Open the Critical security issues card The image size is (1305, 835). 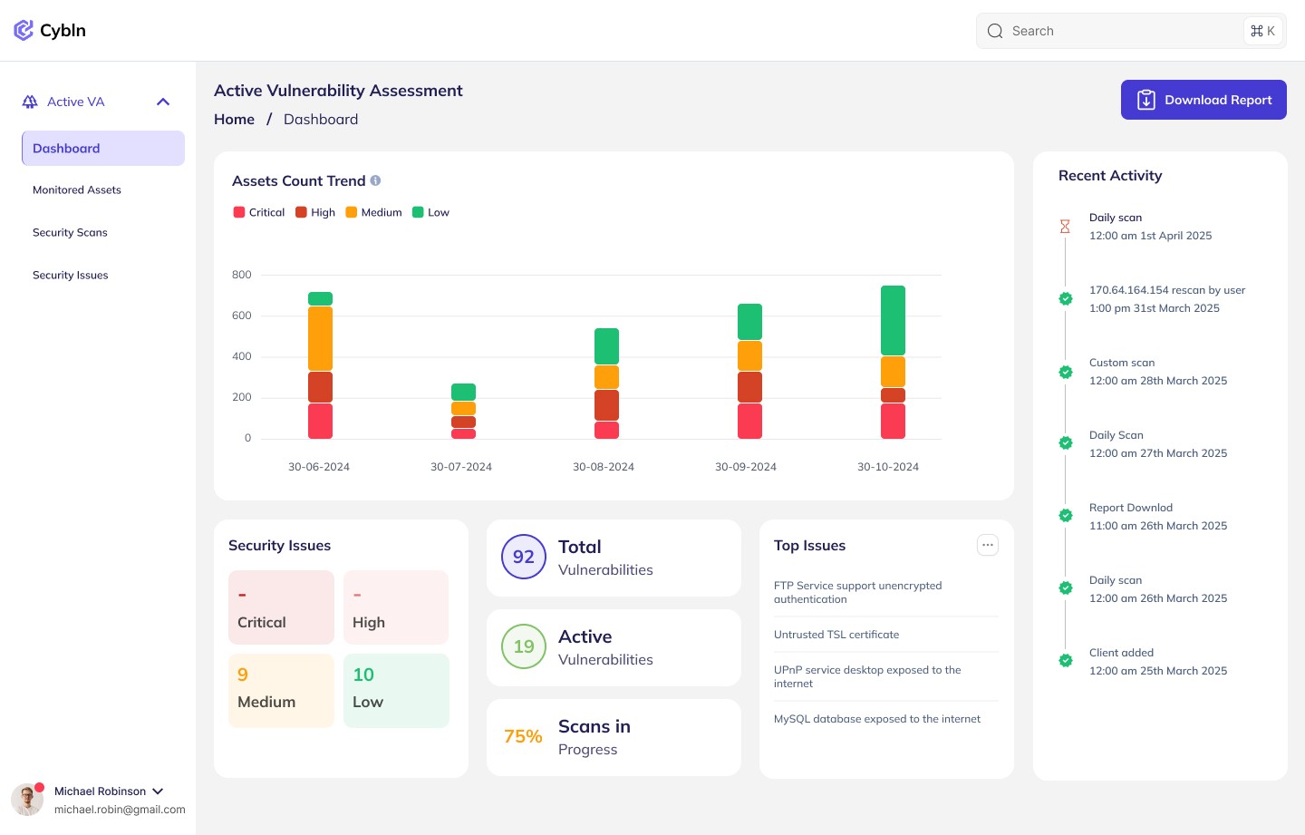(281, 607)
